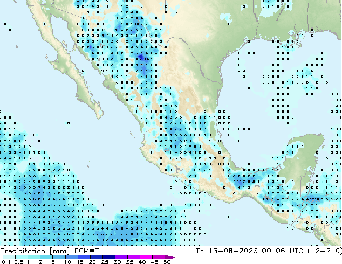Click the '0.5' legend value

[18, 262]
